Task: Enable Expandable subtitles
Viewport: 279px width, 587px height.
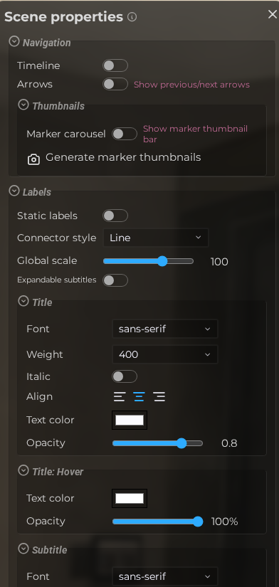Action: [115, 280]
